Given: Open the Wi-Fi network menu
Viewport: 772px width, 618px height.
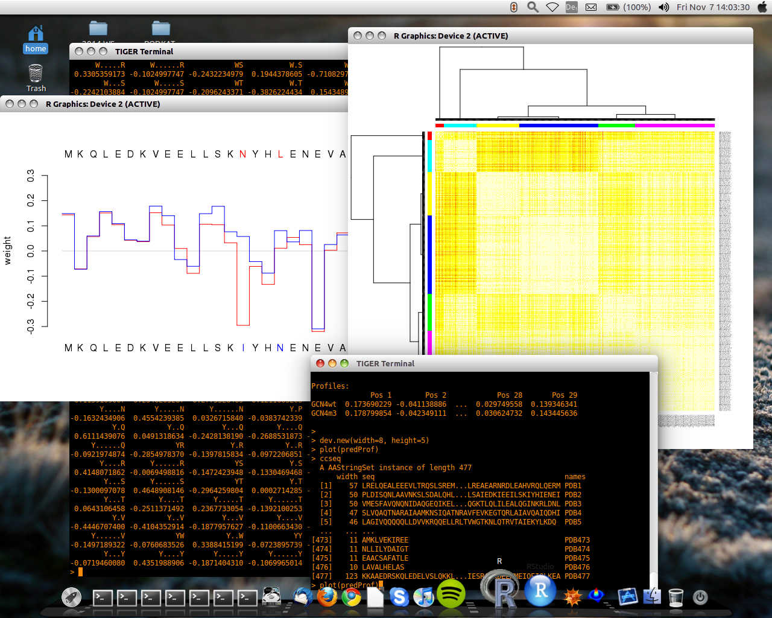Looking at the screenshot, I should (x=552, y=7).
